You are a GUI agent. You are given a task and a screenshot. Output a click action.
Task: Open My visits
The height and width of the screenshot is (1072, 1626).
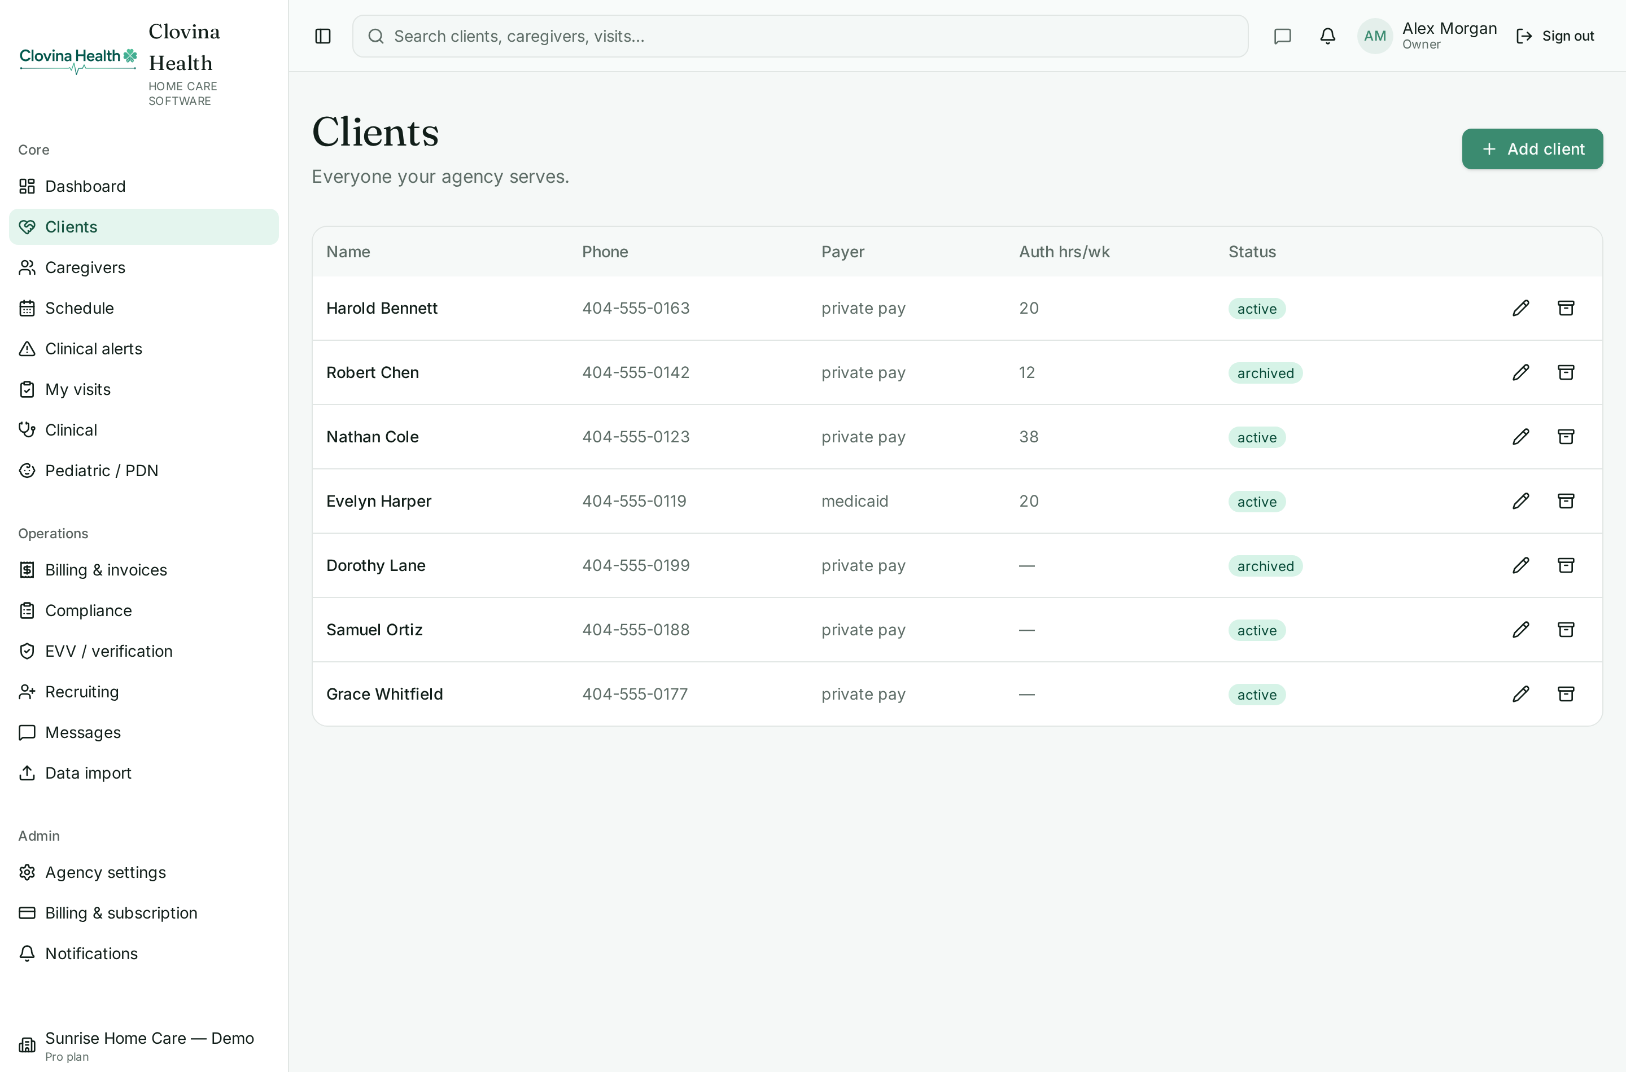pyautogui.click(x=143, y=390)
